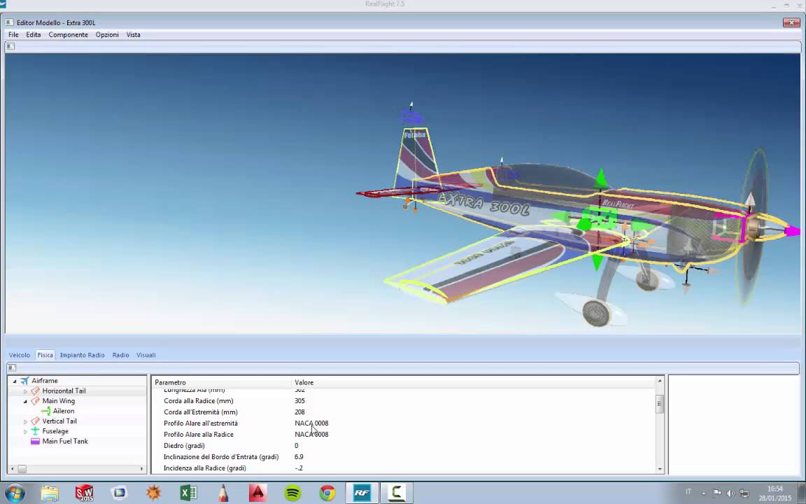
Task: Click the toolbar icon below the menu bar
Action: (x=10, y=46)
